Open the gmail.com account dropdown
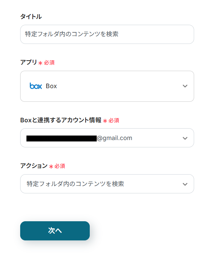The height and width of the screenshot is (254, 215). point(107,138)
